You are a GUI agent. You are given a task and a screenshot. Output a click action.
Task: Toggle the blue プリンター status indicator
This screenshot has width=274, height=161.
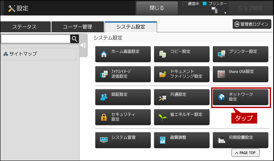pos(205,3)
